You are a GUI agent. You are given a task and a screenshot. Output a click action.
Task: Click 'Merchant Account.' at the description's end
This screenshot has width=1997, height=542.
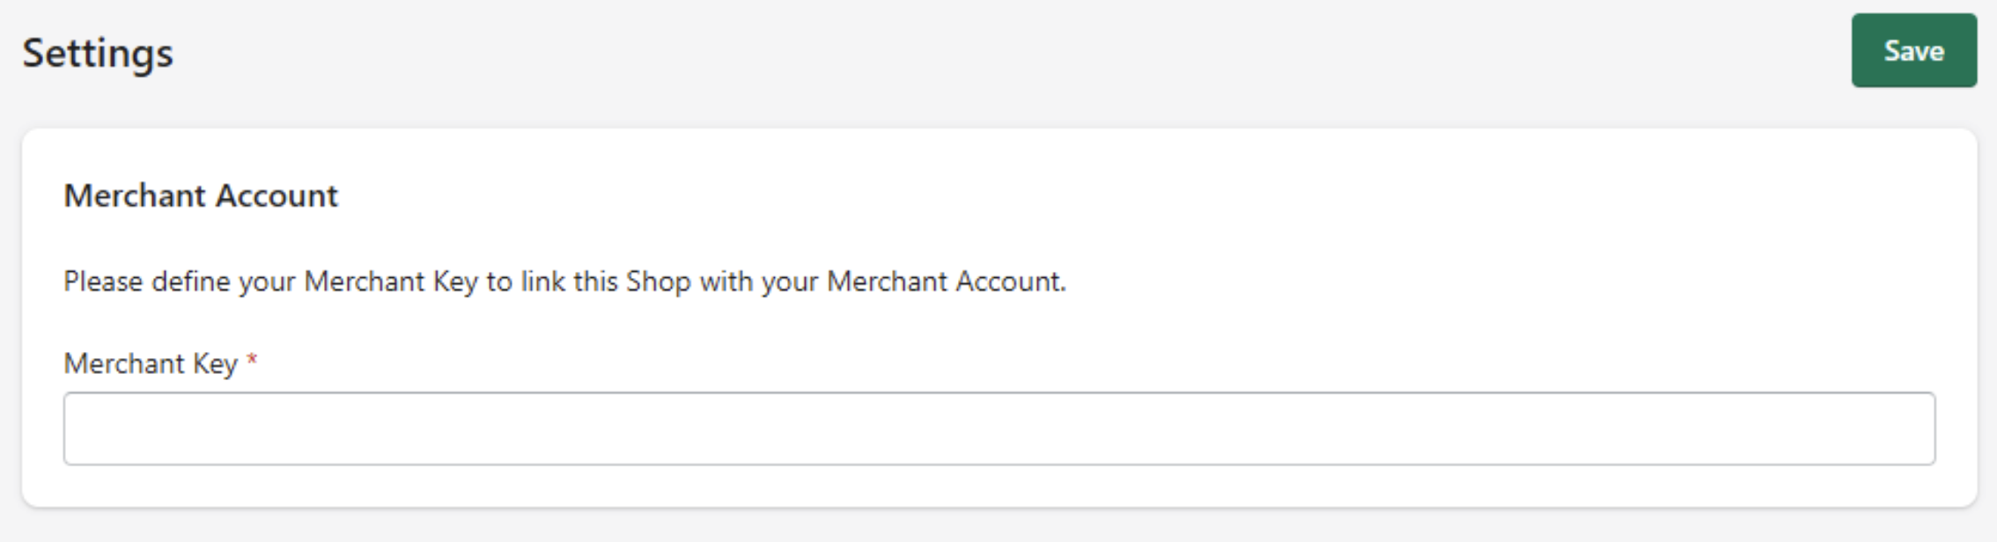point(947,282)
